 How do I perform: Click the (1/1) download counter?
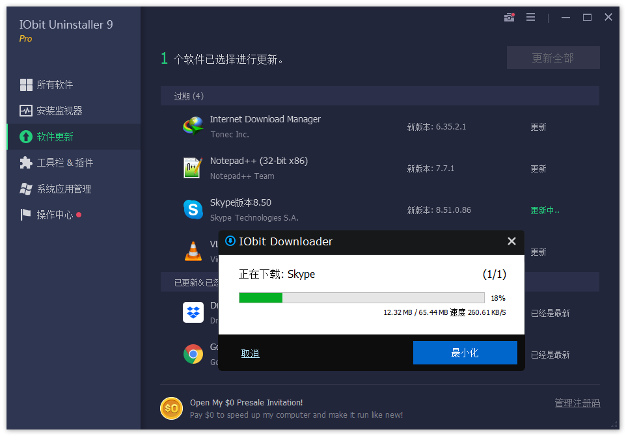point(495,274)
